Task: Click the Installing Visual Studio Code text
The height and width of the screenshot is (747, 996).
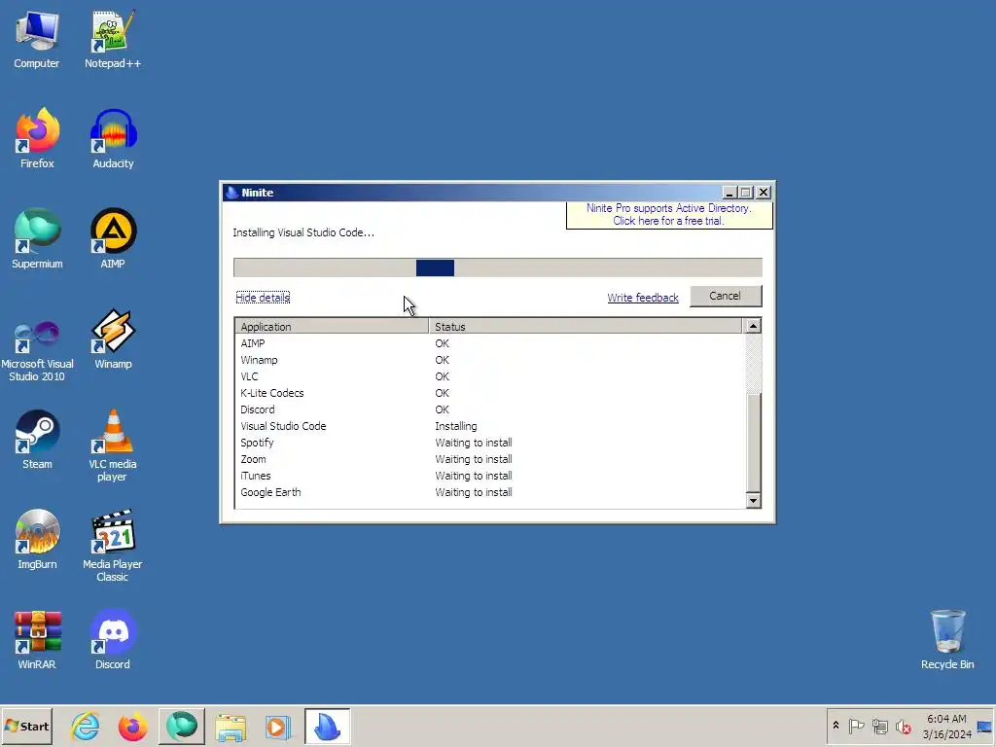Action: click(303, 232)
